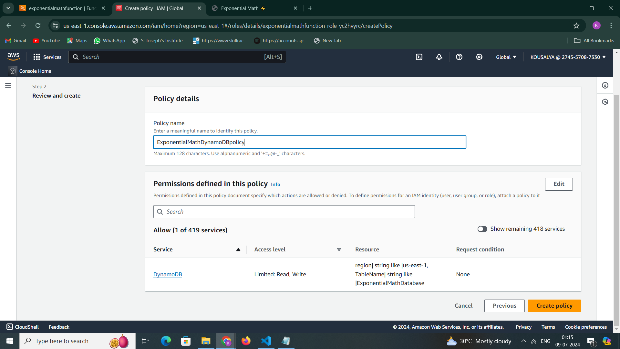Expand the Global region dropdown

506,57
